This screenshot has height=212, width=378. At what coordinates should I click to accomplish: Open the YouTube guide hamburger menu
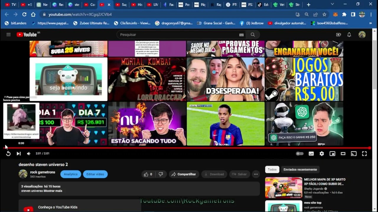pos(9,34)
